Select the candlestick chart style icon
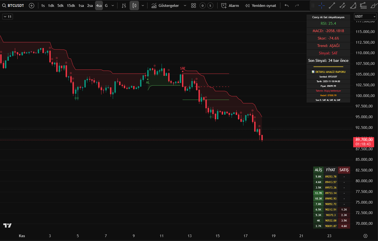The height and width of the screenshot is (241, 378). 135,6
